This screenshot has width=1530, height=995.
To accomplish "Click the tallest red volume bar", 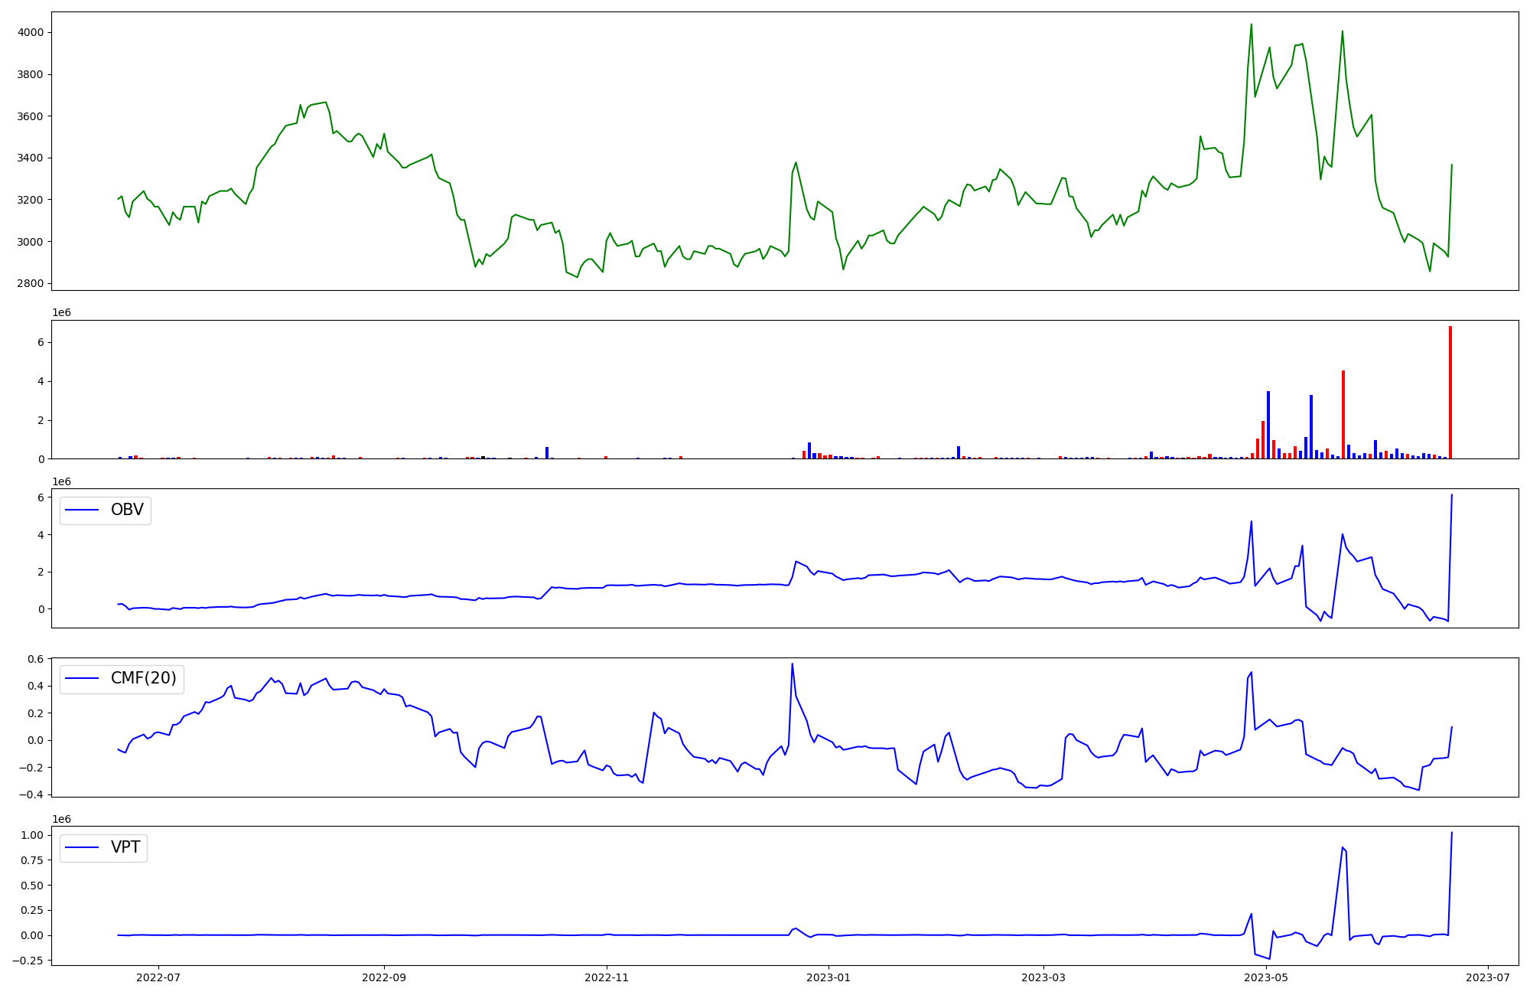I will tap(1450, 393).
